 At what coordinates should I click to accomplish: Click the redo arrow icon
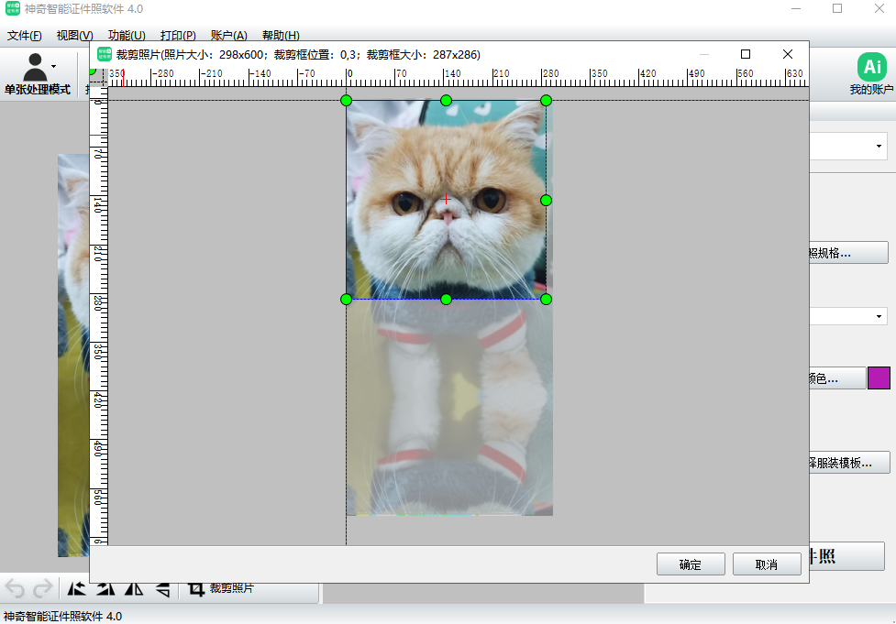click(42, 589)
